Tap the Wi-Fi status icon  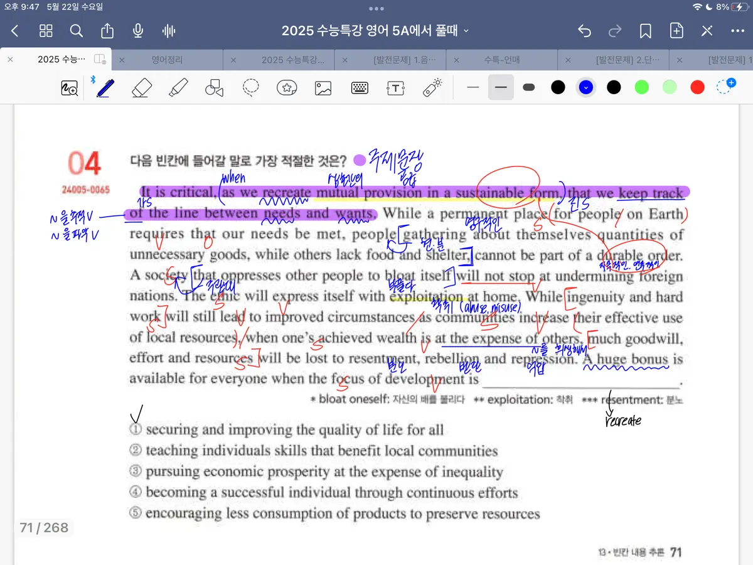pyautogui.click(x=697, y=7)
